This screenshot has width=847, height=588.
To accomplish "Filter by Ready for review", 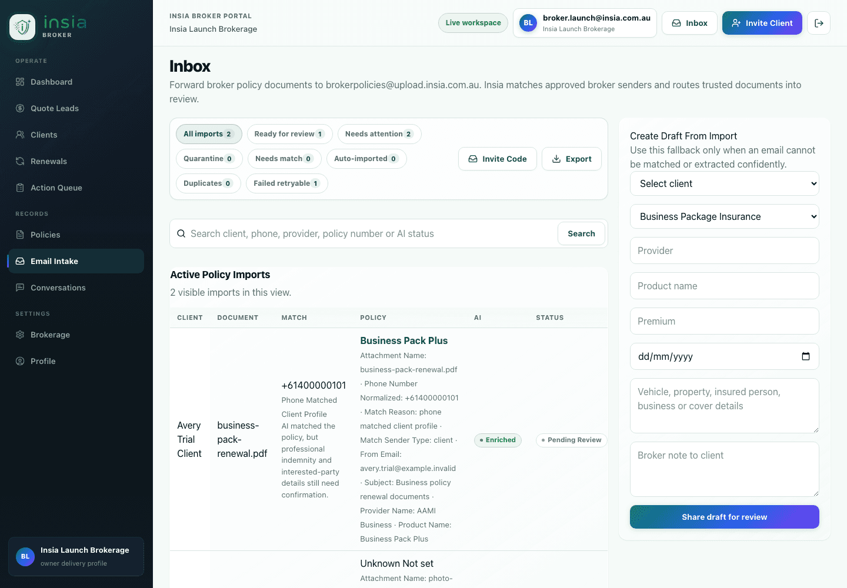I will click(x=289, y=134).
